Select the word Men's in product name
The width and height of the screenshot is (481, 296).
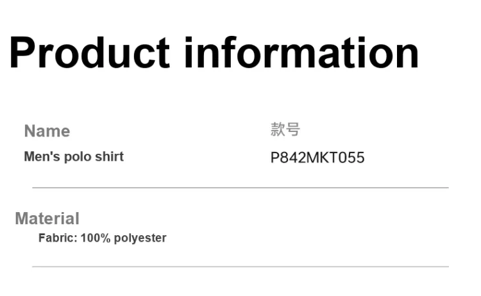coord(42,156)
